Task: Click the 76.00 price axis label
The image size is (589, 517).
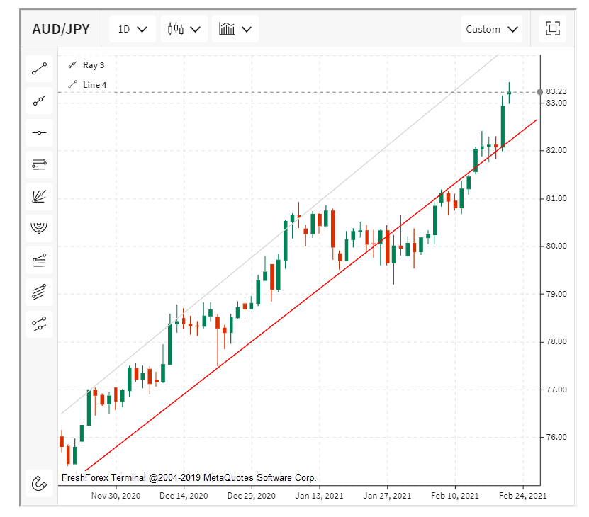Action: pyautogui.click(x=556, y=437)
